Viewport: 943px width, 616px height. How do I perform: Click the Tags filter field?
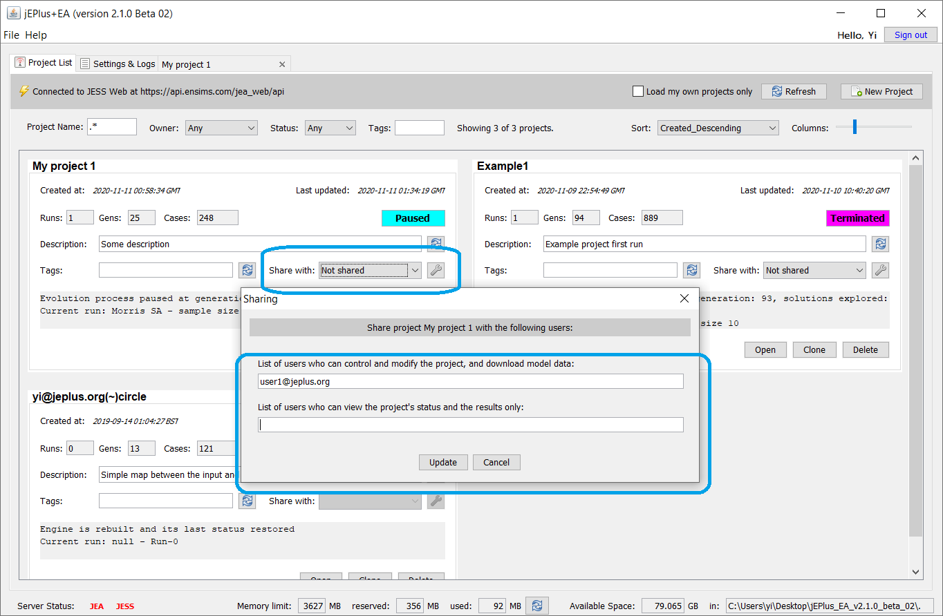tap(420, 128)
